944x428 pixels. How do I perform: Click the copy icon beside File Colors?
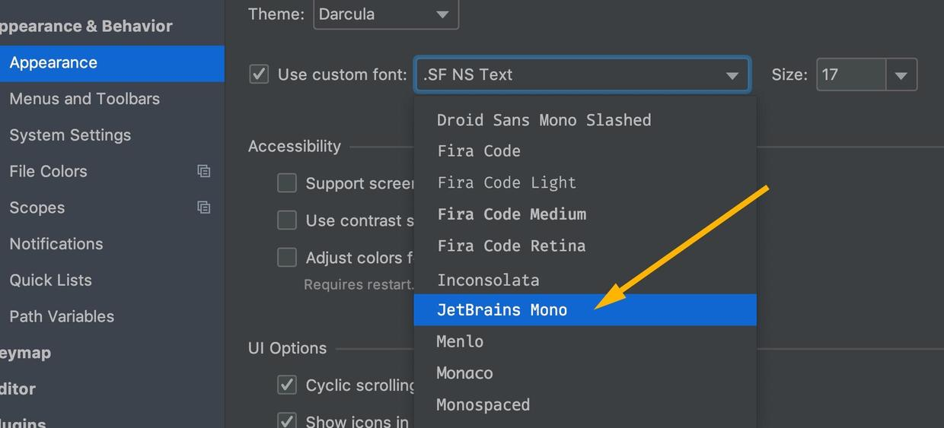203,171
